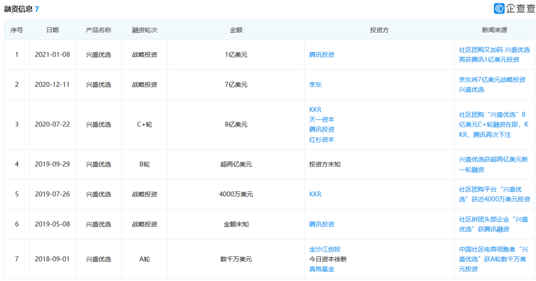Click 兴盛优选 product name in row 1
Viewport: 536px width, 281px height.
(x=98, y=55)
